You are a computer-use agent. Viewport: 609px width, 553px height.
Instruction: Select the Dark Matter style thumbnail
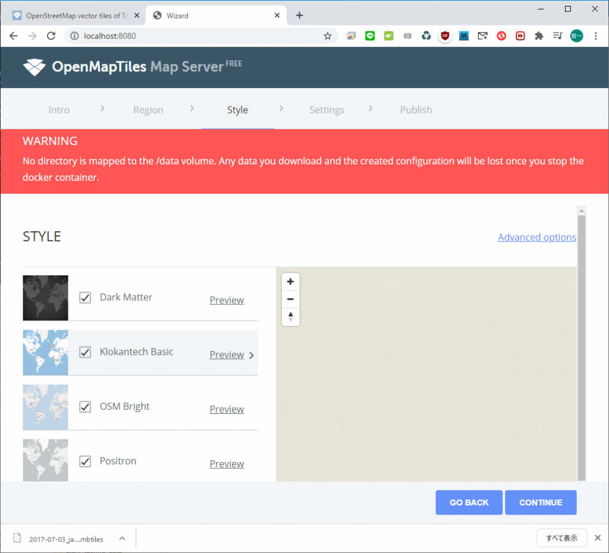45,298
